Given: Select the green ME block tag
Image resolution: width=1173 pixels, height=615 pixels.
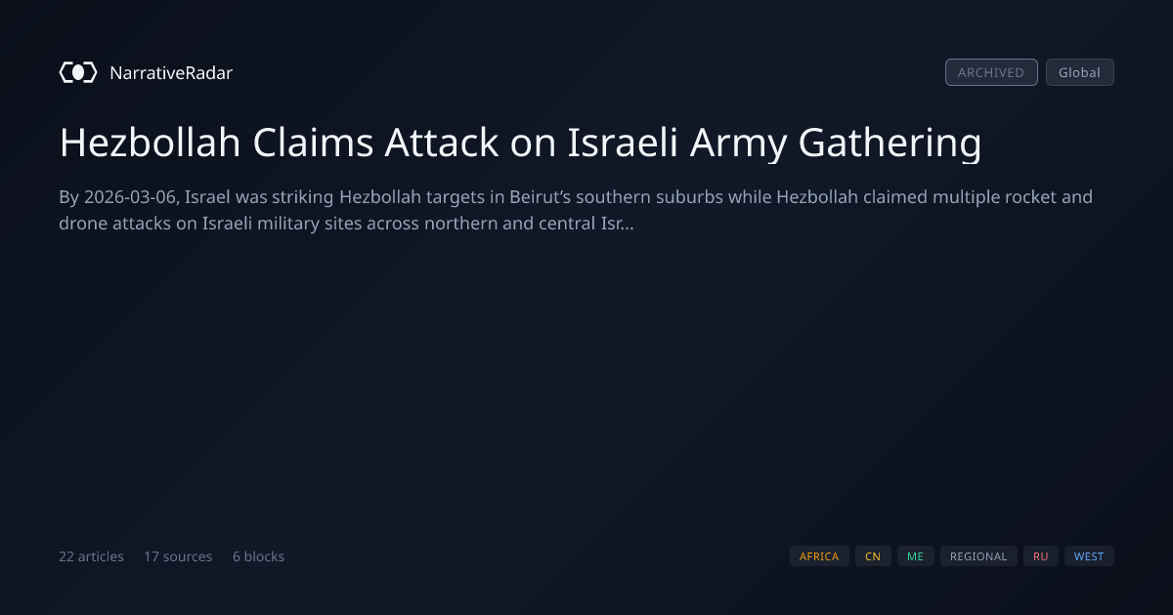Looking at the screenshot, I should (x=915, y=556).
